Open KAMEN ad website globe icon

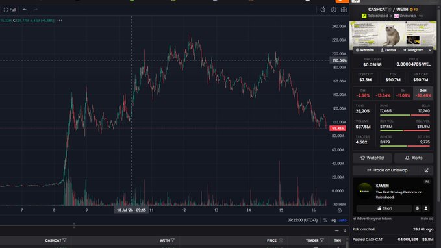coord(417,208)
